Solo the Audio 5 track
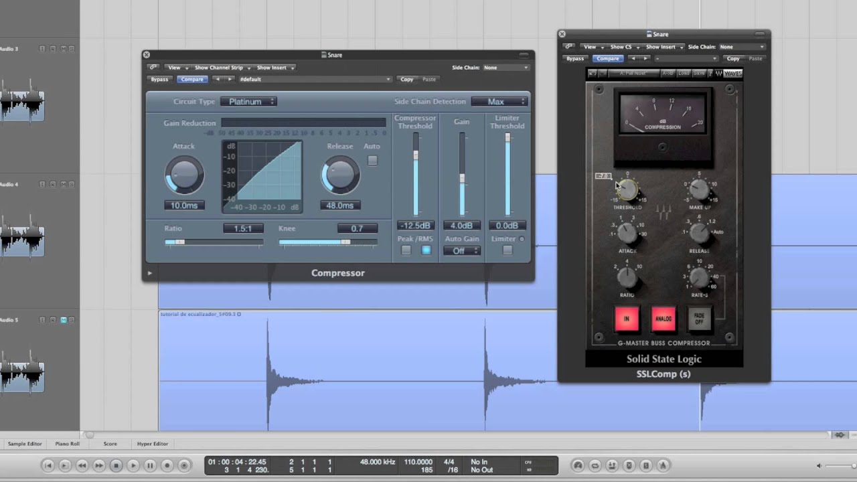The height and width of the screenshot is (482, 857). click(x=72, y=320)
